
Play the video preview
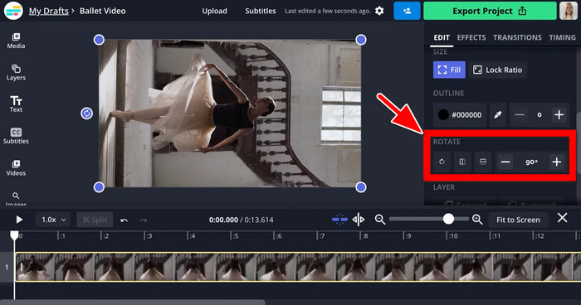click(x=19, y=220)
